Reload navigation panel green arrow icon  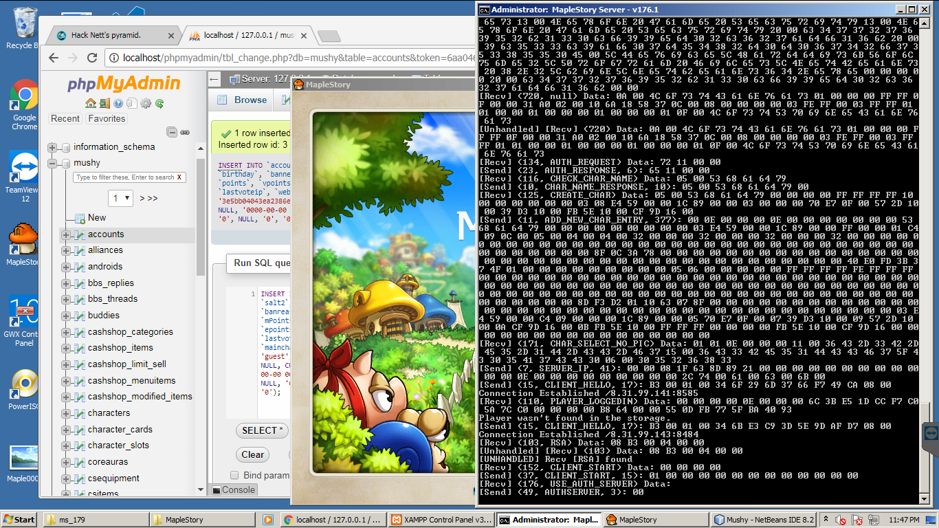coord(159,103)
